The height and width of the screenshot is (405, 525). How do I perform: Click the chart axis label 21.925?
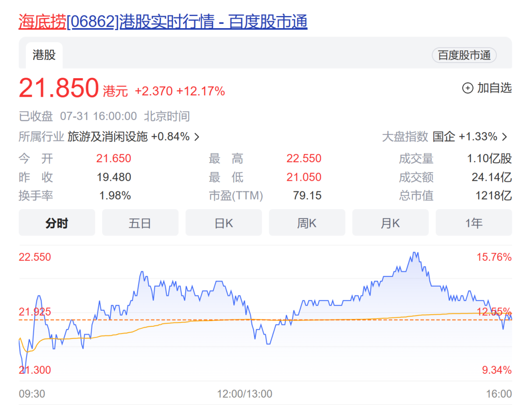(35, 312)
